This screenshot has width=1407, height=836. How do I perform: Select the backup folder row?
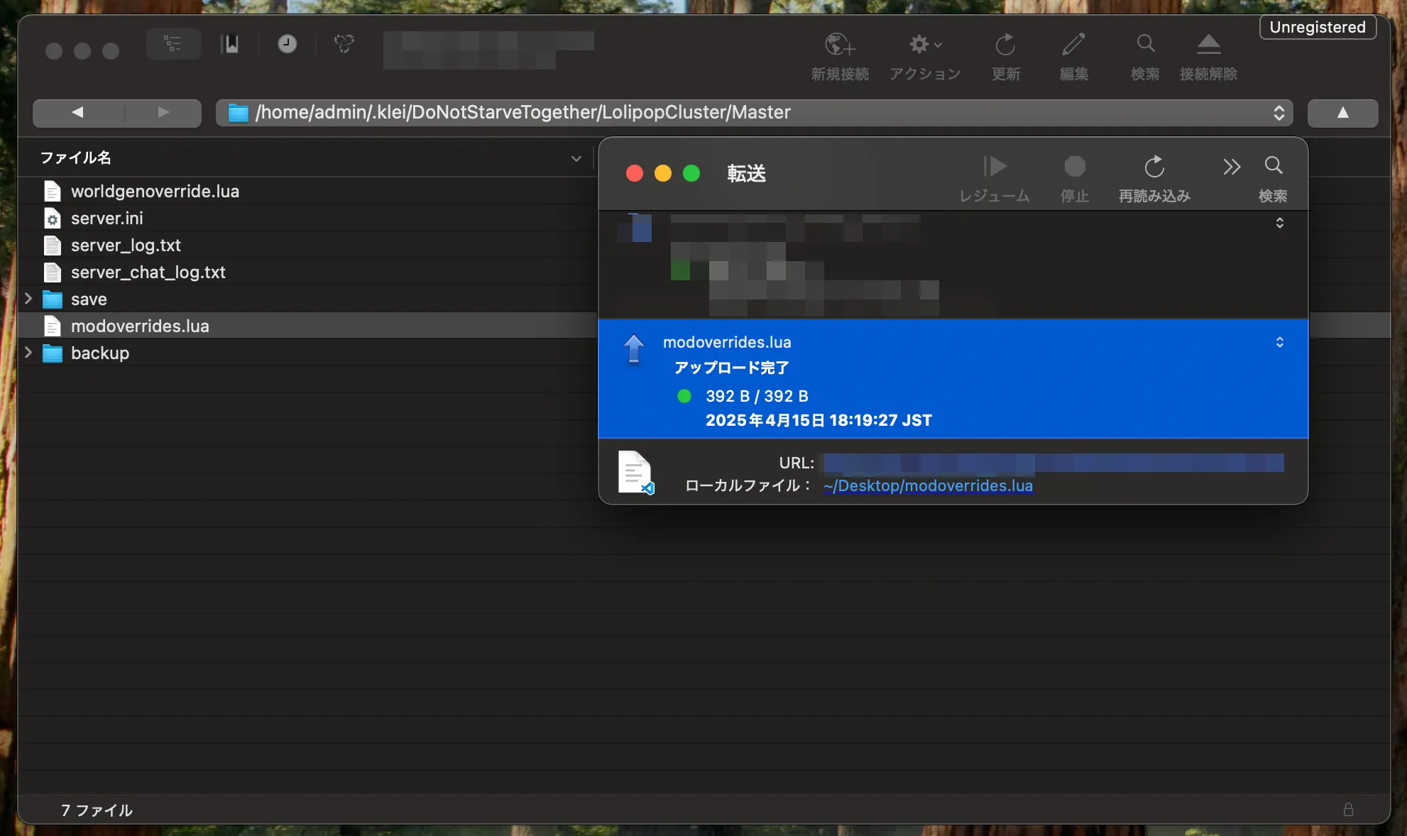click(x=307, y=353)
